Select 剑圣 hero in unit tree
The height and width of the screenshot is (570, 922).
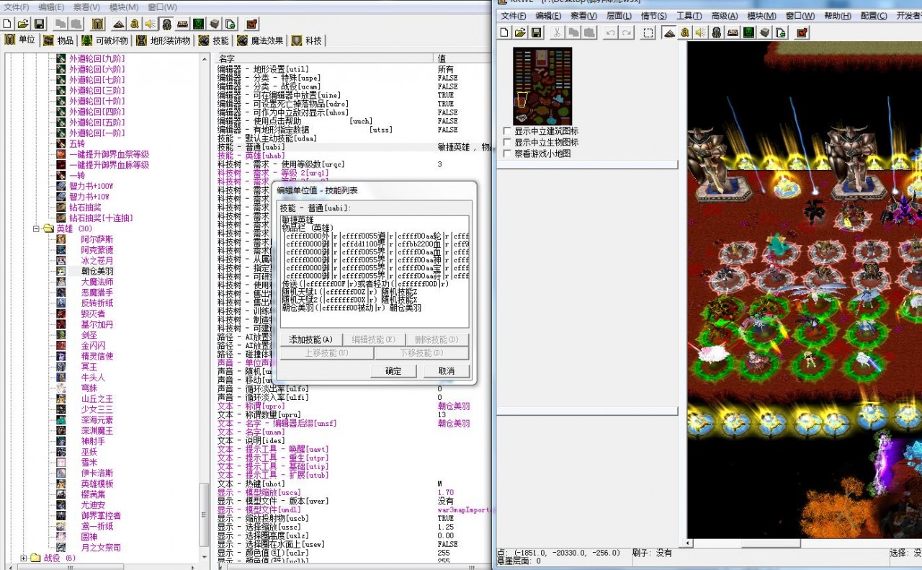89,335
